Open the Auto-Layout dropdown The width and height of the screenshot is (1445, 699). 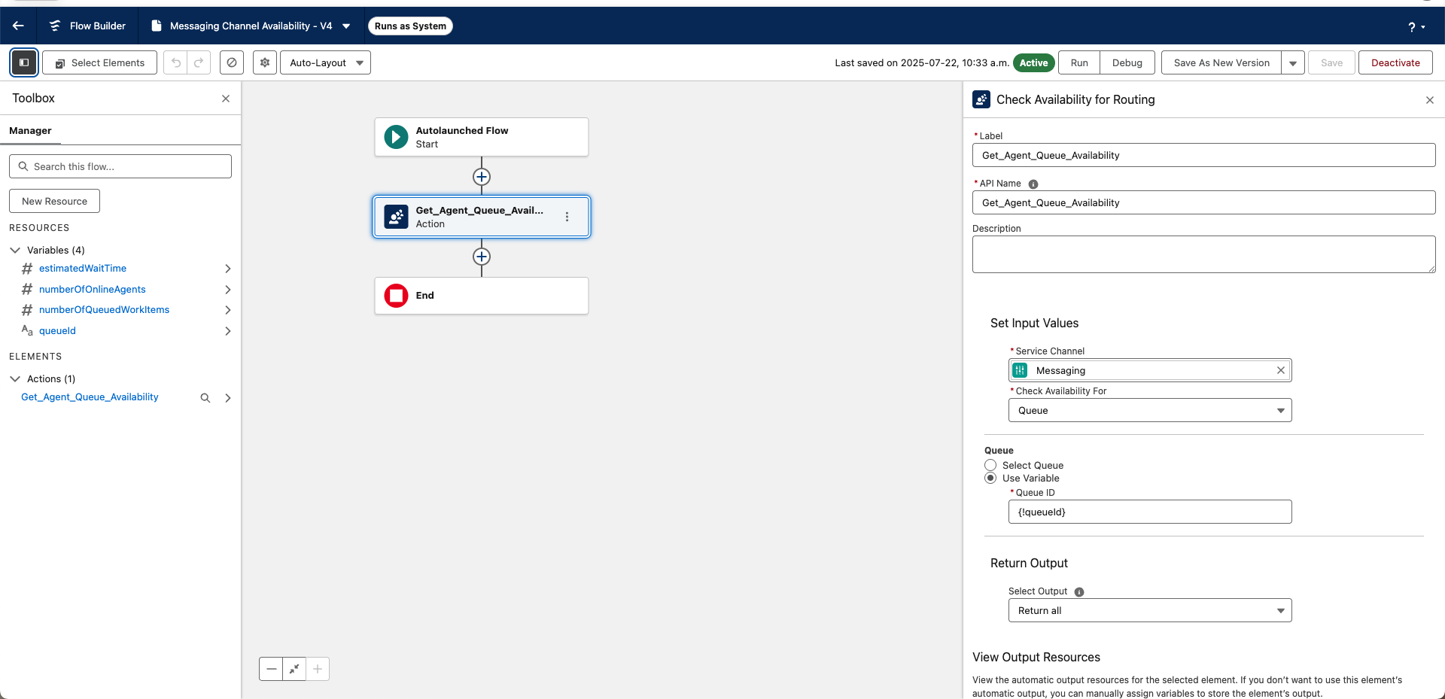coord(325,62)
